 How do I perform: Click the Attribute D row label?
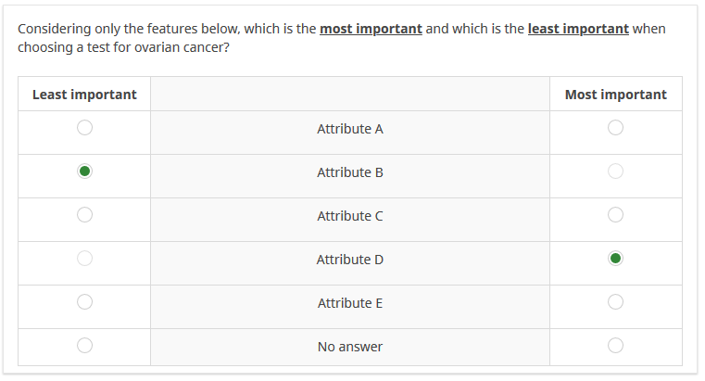click(x=349, y=260)
